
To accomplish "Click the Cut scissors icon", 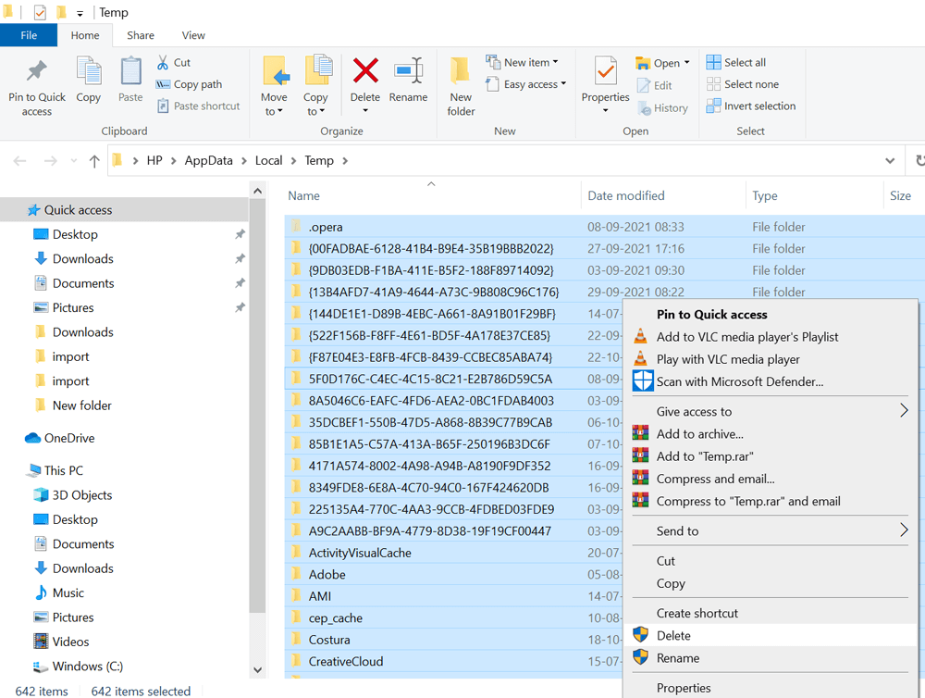I will click(164, 62).
